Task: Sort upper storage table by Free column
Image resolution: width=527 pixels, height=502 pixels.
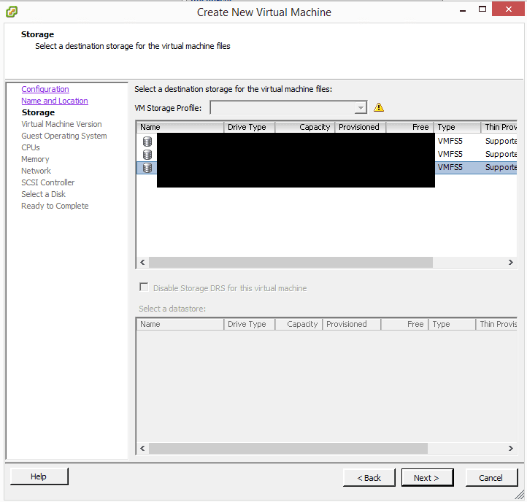Action: point(409,127)
